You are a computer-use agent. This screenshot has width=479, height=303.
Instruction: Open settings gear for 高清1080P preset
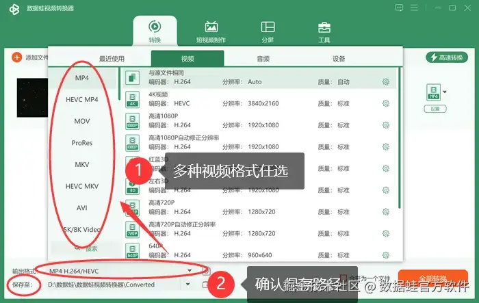386,125
